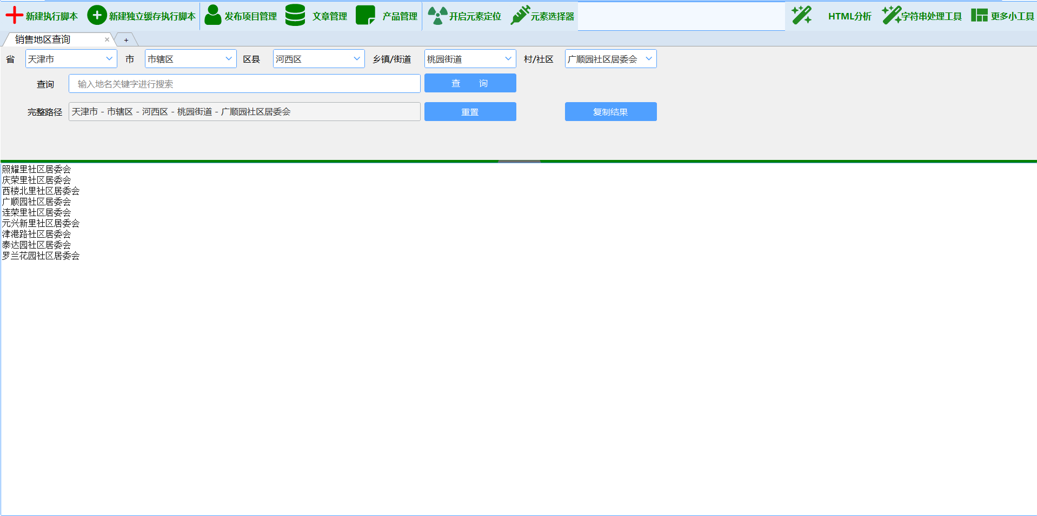Open 文章管理 via the database icon
The width and height of the screenshot is (1037, 516).
[295, 16]
